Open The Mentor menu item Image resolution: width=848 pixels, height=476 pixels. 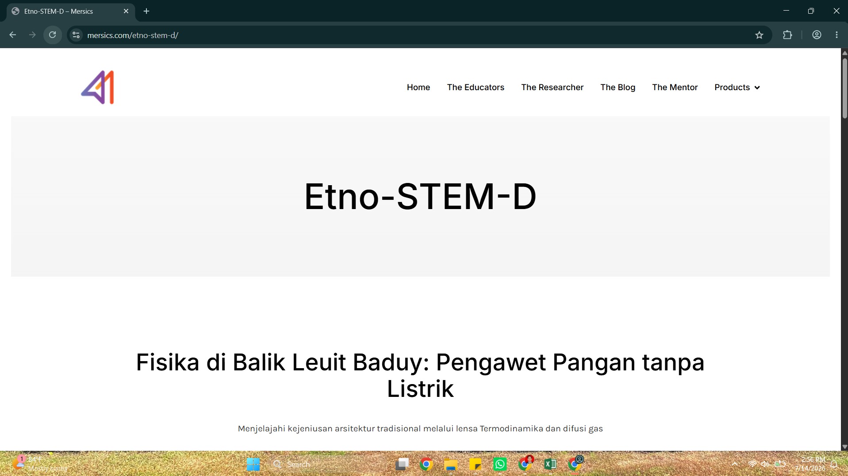pos(675,88)
